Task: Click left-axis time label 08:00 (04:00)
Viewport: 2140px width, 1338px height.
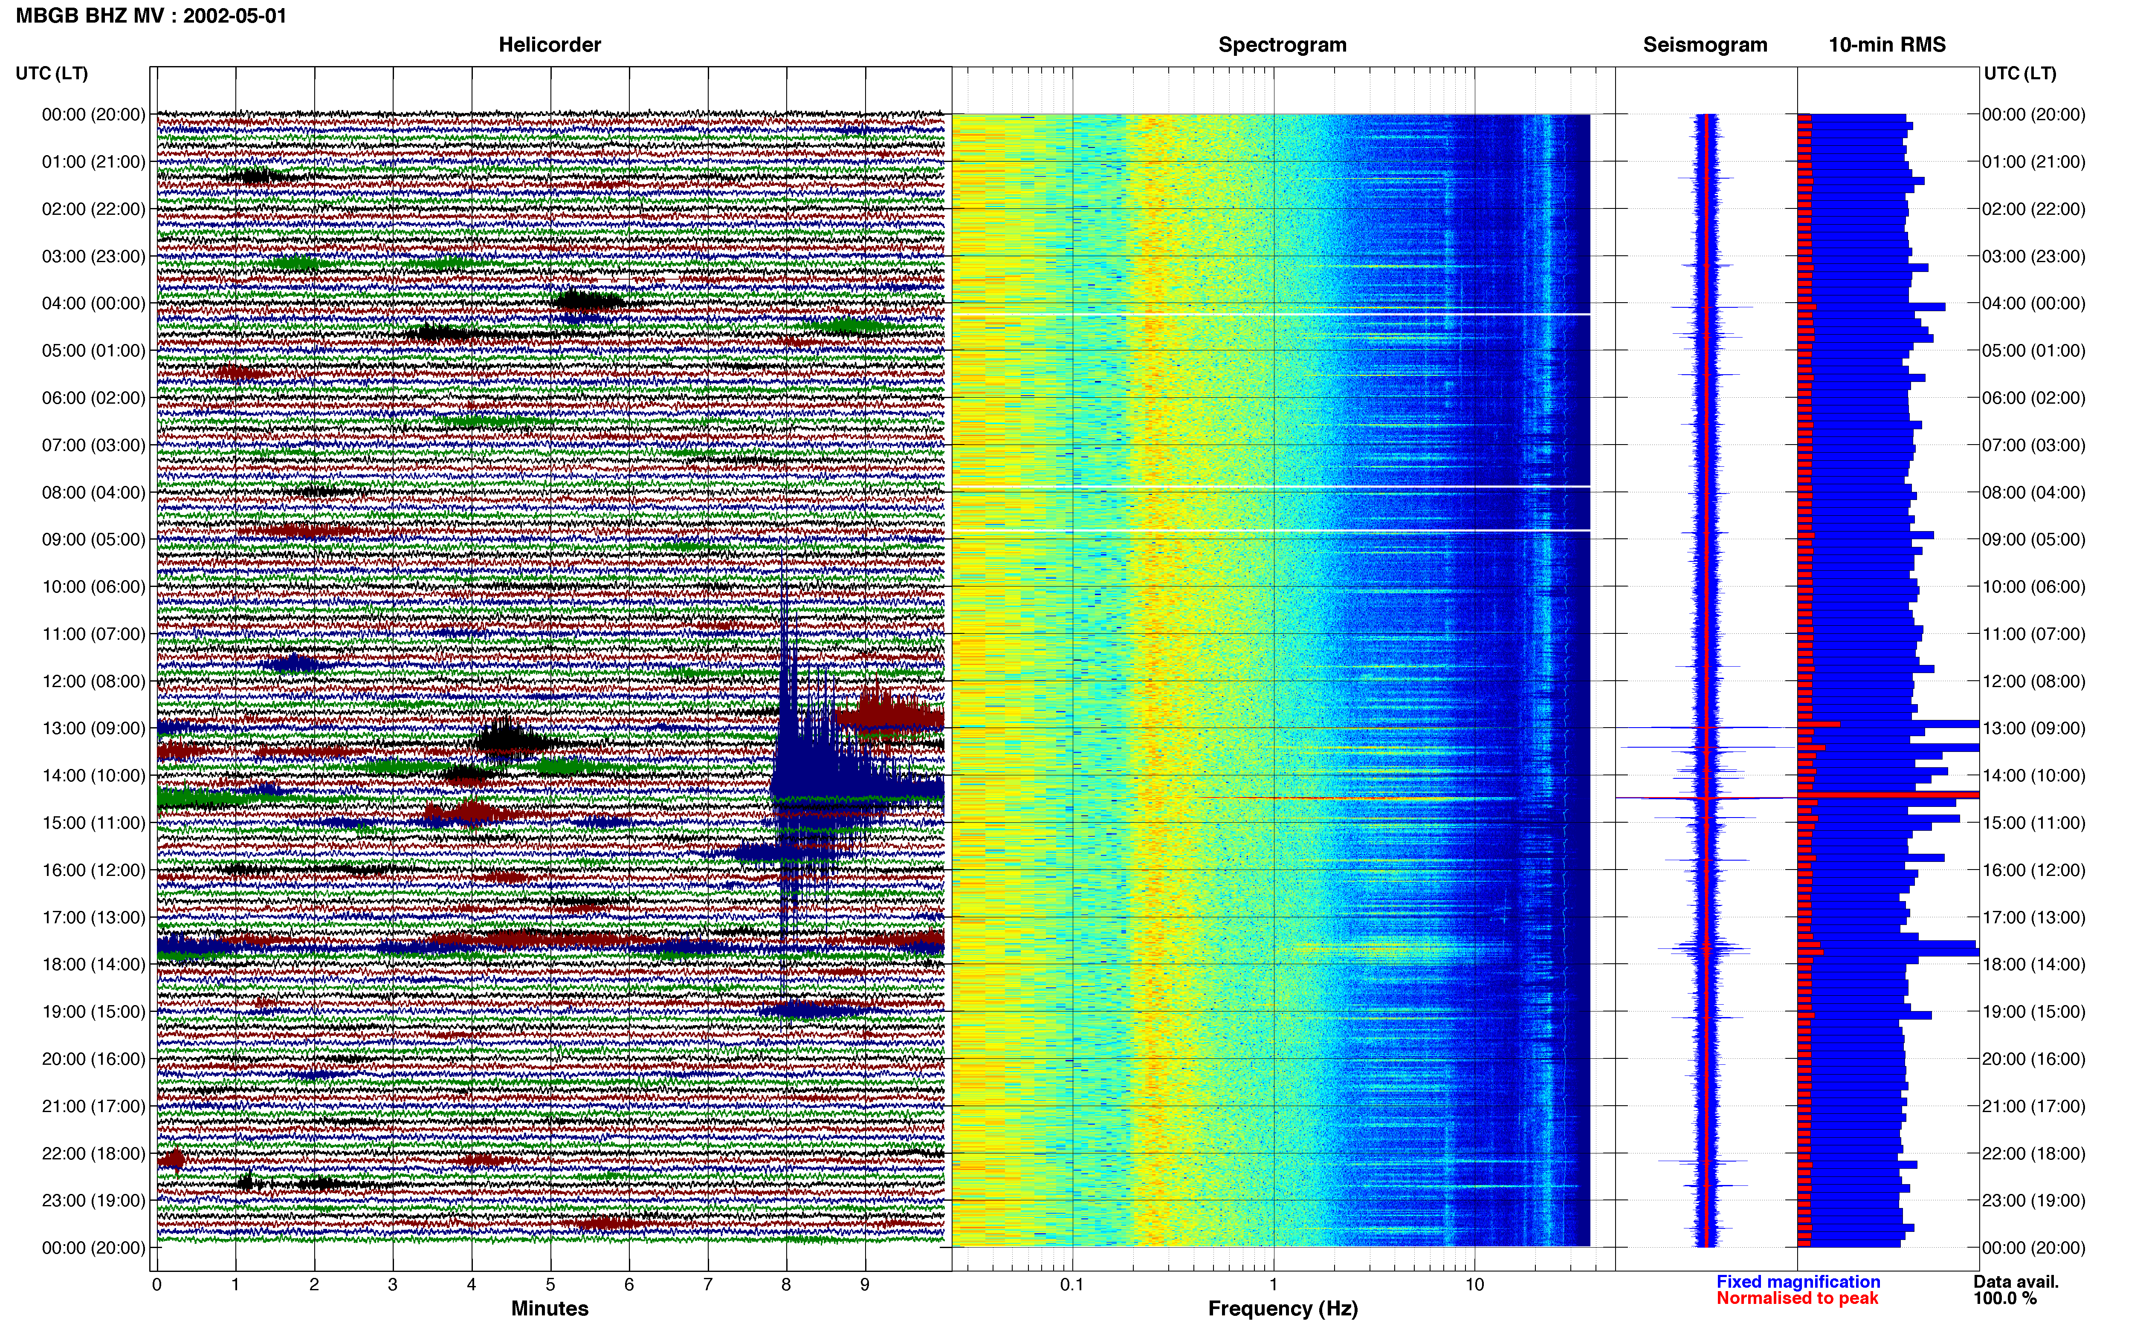Action: 94,492
